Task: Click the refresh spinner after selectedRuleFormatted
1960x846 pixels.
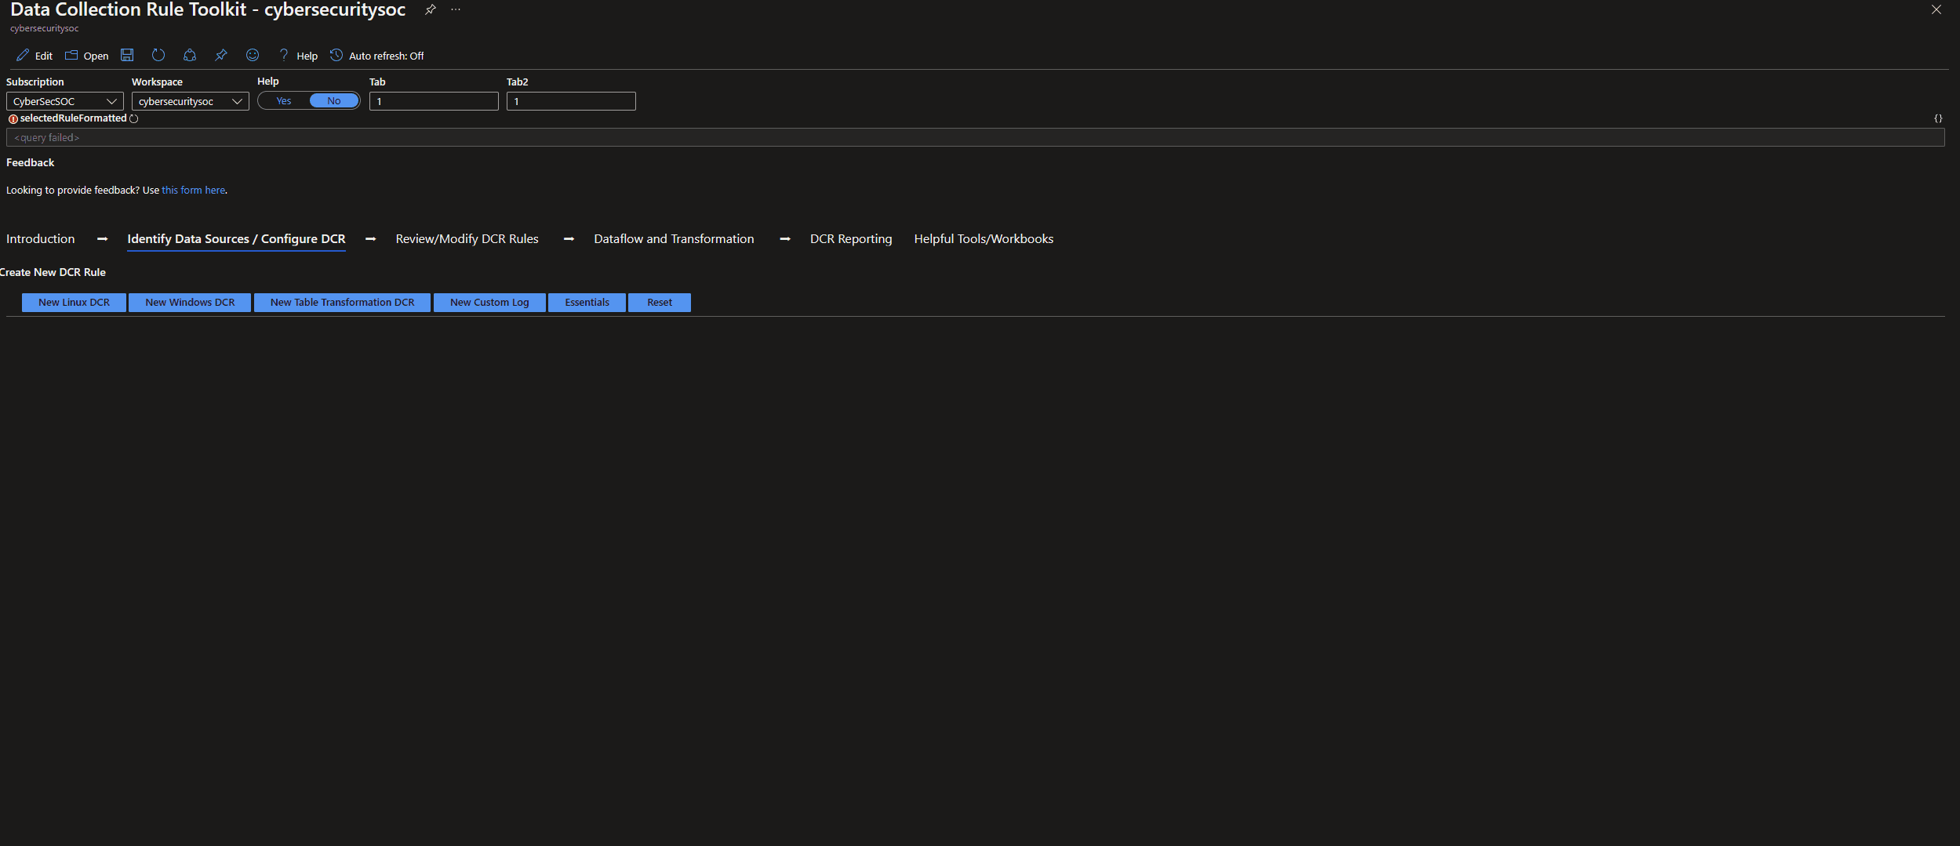Action: tap(134, 119)
